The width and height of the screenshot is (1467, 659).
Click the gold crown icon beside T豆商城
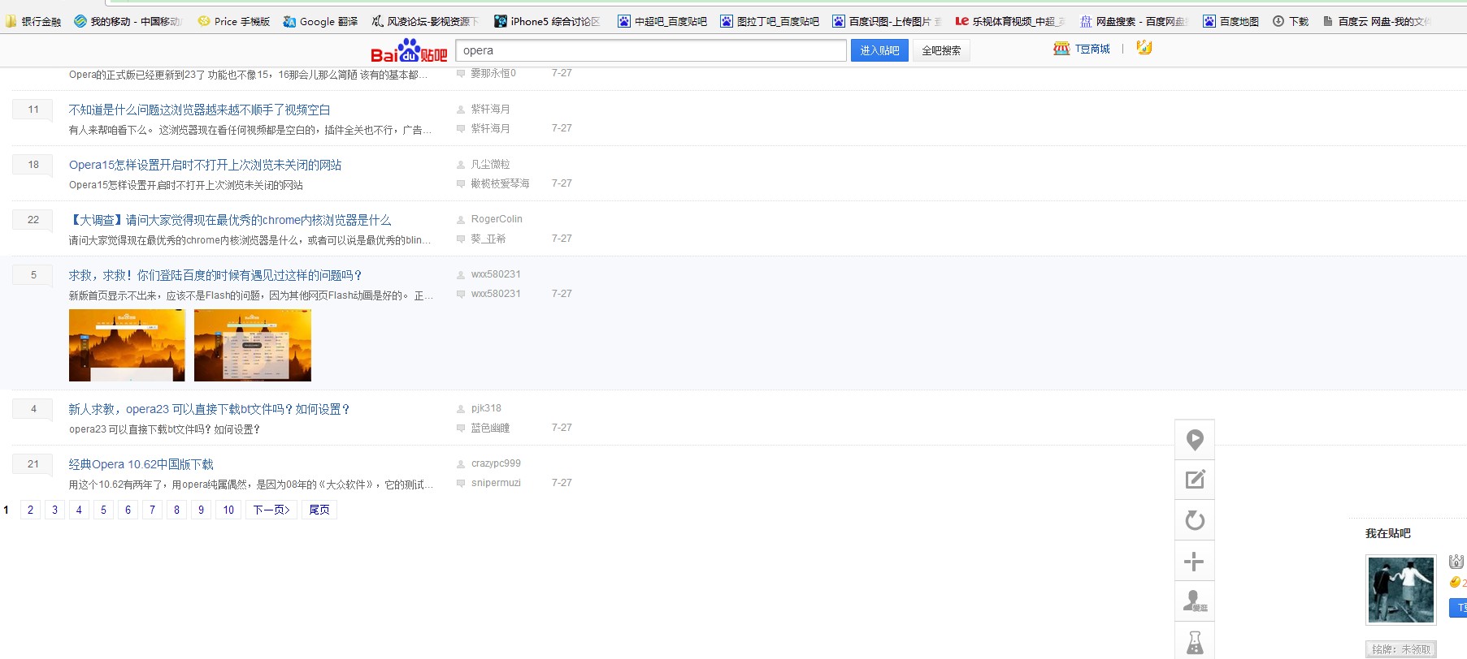(1144, 48)
